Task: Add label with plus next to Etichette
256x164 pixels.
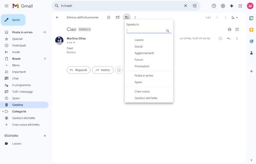Action: click(45, 136)
